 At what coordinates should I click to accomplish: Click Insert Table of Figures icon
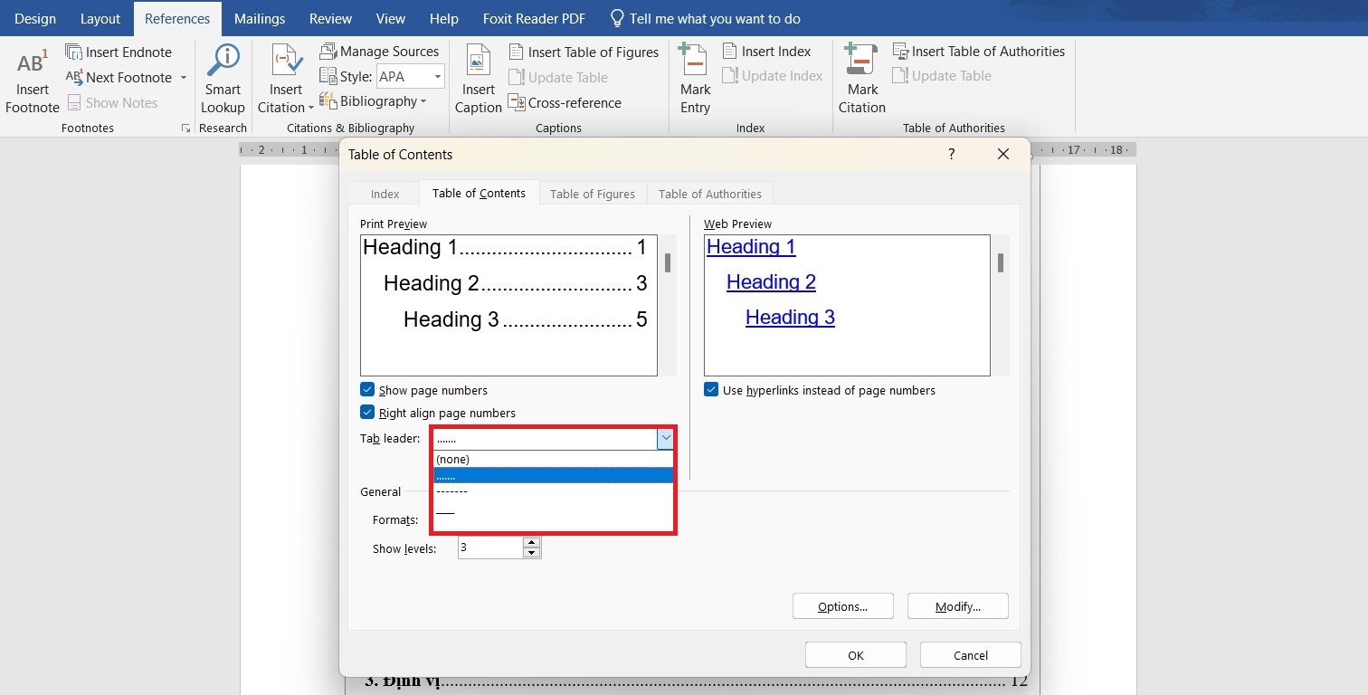pos(517,52)
